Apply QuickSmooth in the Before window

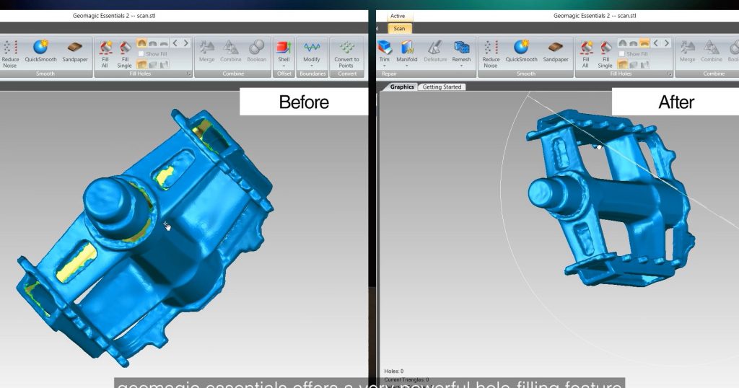pos(40,51)
